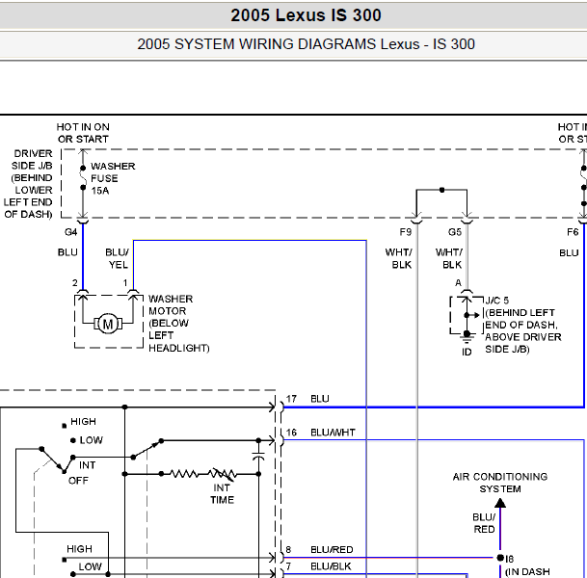Click washer motor pin number "1"

(125, 283)
